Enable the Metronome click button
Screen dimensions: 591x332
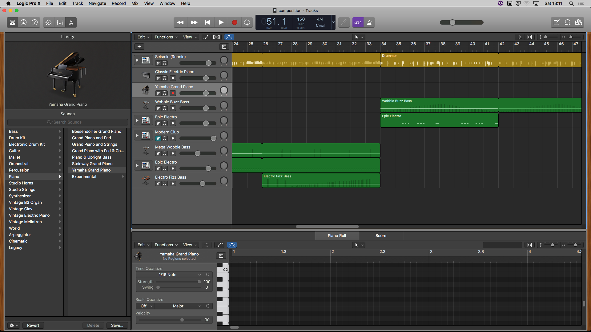click(369, 22)
